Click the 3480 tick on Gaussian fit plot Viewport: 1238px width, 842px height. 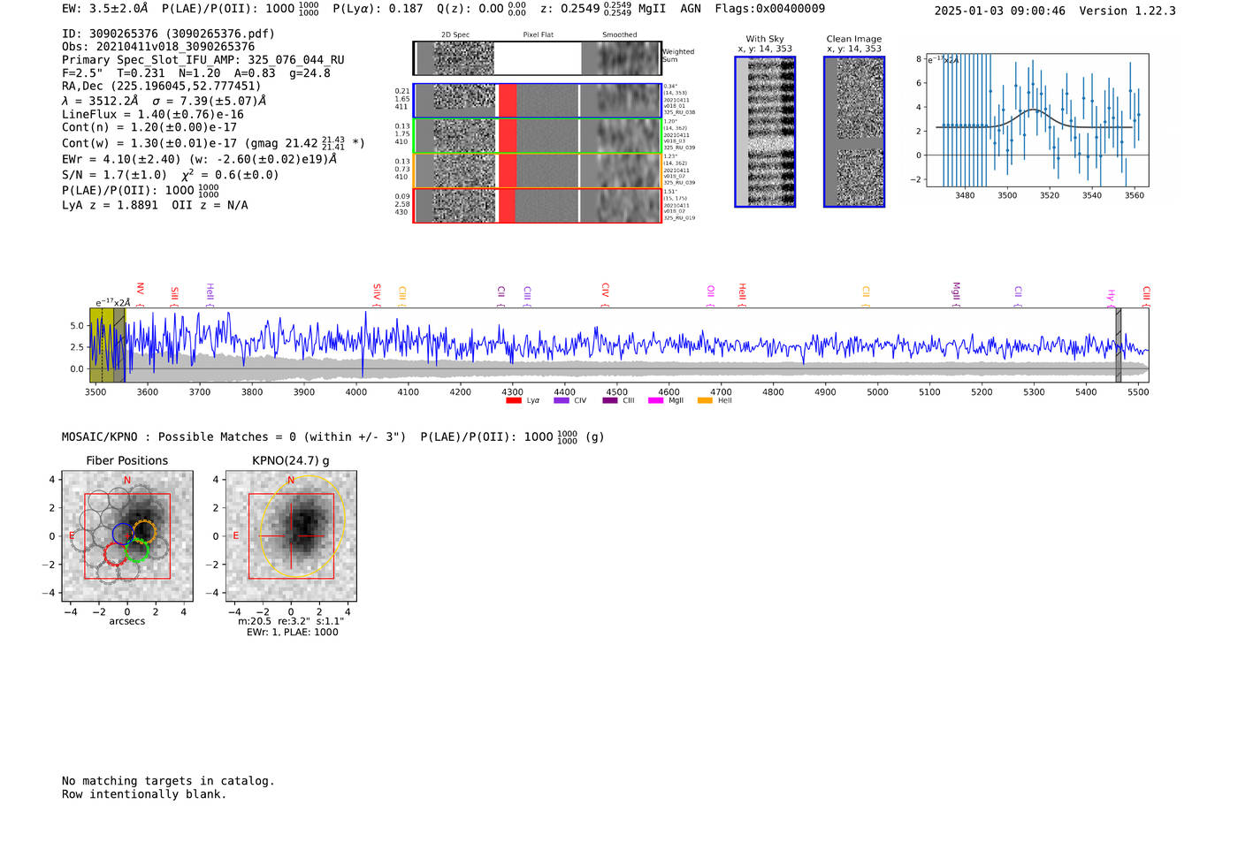[965, 195]
